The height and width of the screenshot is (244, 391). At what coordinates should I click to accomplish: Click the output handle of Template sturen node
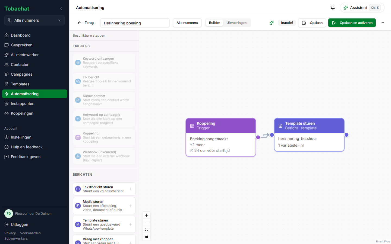pos(346,135)
